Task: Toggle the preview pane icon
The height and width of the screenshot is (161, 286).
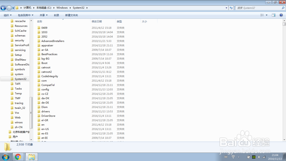Action: point(274,15)
